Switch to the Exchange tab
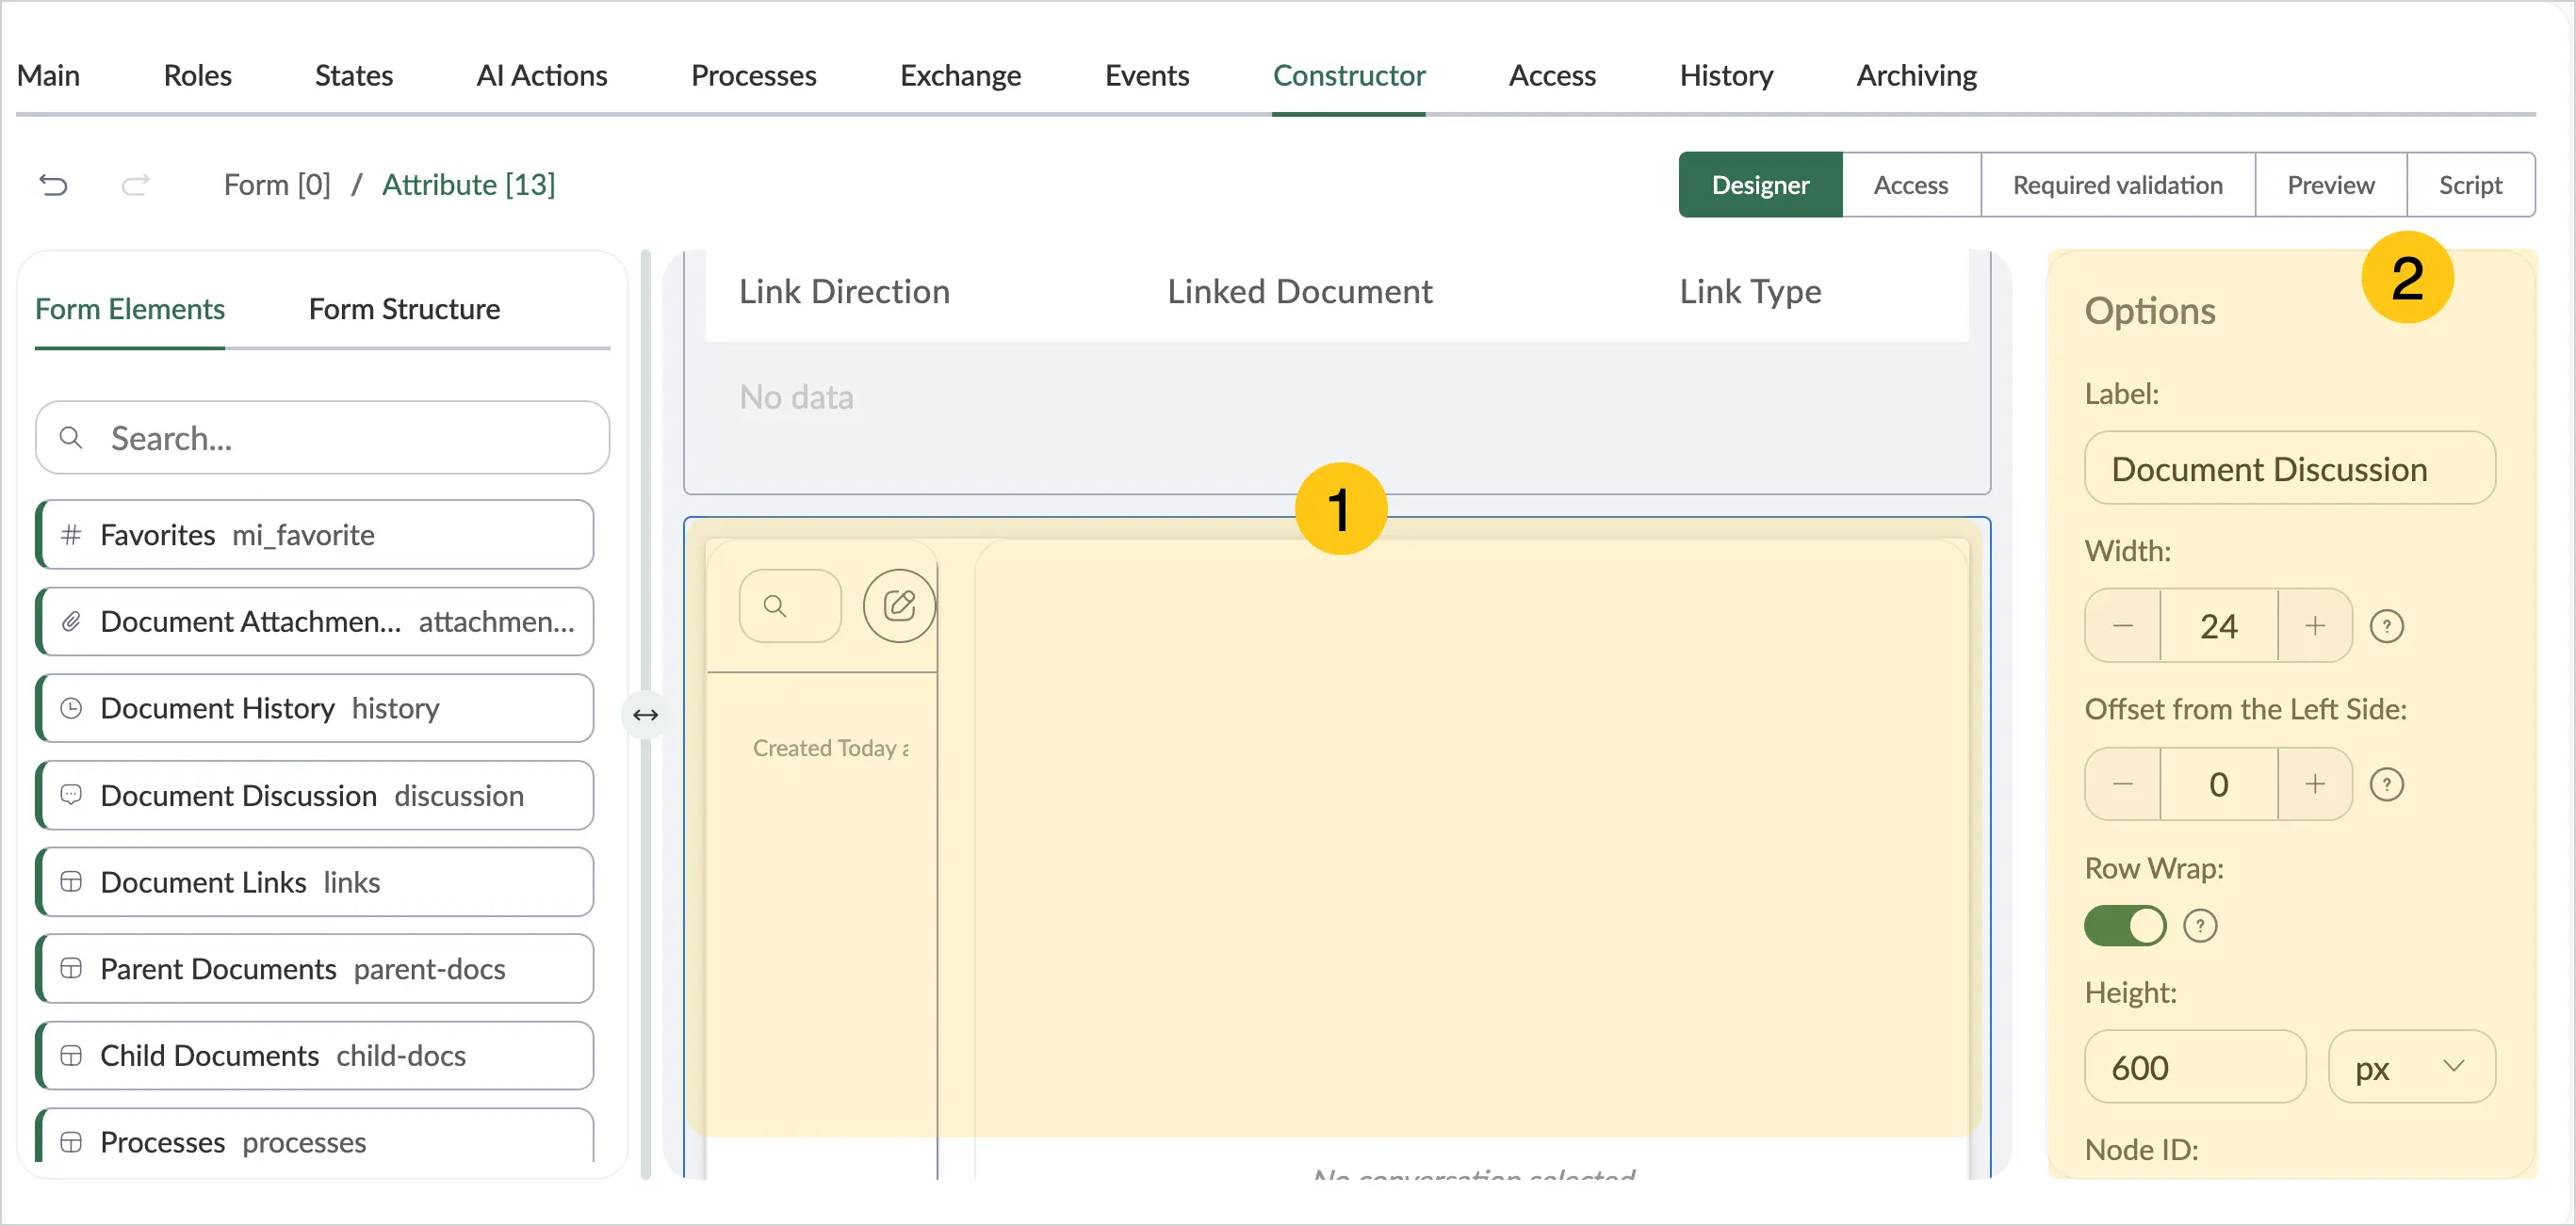 (960, 76)
